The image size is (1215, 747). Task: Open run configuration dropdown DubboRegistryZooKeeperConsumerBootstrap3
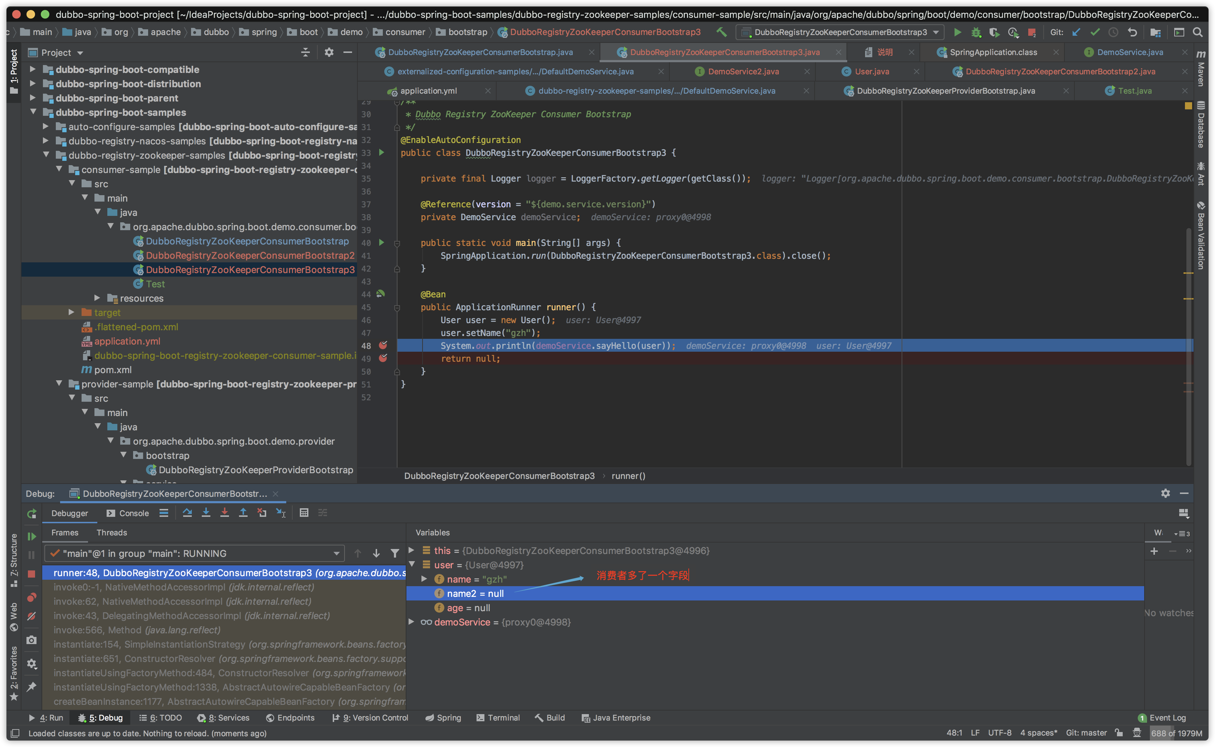840,32
